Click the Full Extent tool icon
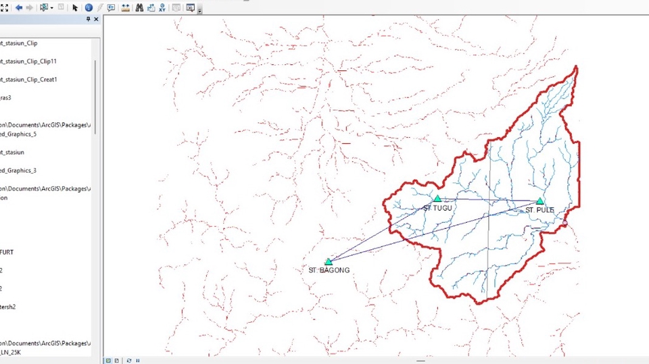The height and width of the screenshot is (364, 649). pyautogui.click(x=4, y=7)
